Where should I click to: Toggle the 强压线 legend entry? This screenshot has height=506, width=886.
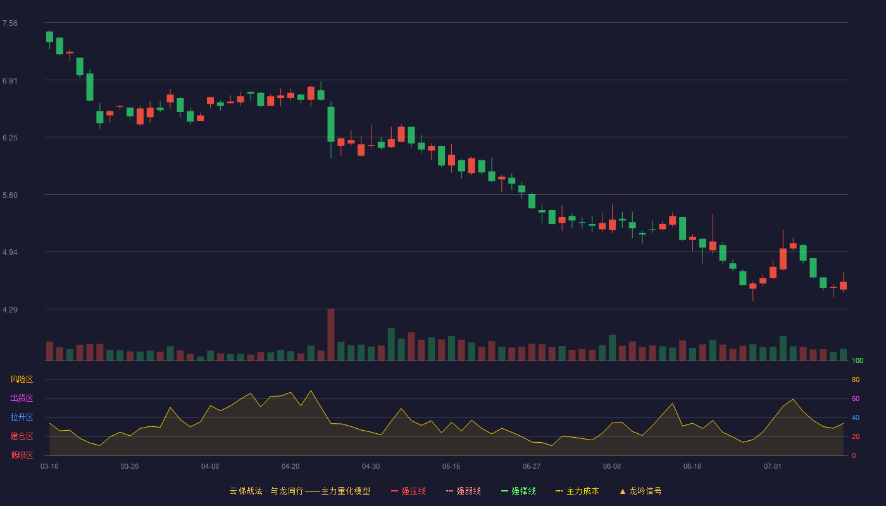[x=408, y=491]
